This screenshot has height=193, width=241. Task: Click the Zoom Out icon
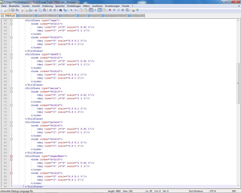[75, 10]
